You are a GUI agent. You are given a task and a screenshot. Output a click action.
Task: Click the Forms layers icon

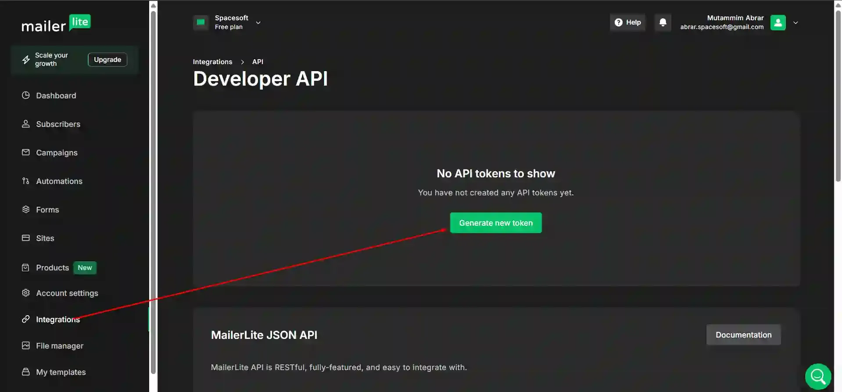(x=26, y=209)
